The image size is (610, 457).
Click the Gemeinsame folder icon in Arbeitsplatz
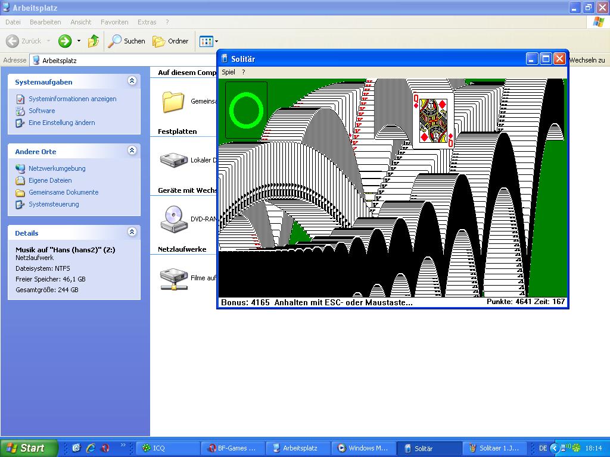click(x=173, y=102)
